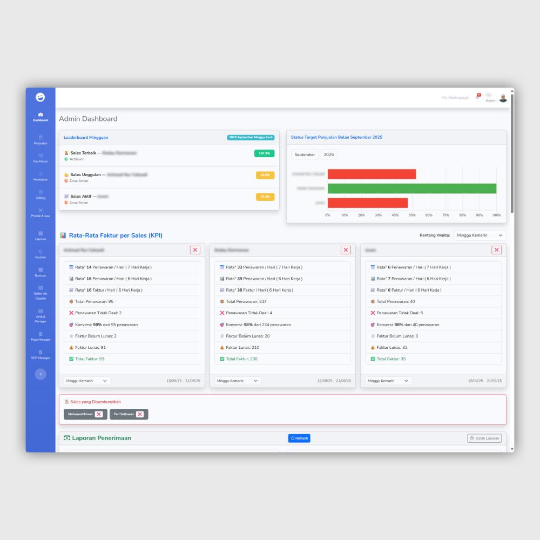Screen dimensions: 540x540
Task: Expand the sidebar with the arrow button
Action: coord(40,374)
